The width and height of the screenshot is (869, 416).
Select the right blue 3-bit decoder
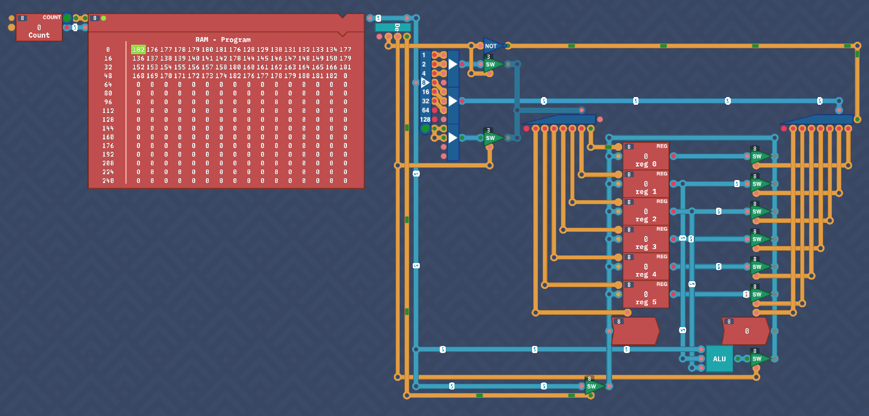point(816,119)
